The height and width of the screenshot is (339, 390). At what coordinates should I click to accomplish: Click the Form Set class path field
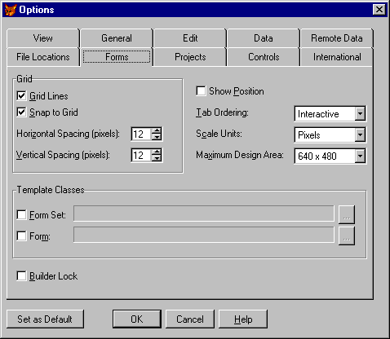pos(204,214)
